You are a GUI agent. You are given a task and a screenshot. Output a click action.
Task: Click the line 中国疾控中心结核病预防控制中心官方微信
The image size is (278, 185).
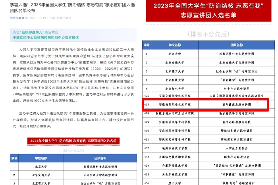click(x=46, y=38)
